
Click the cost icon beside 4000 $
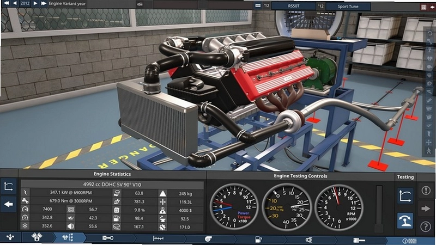coord(162,210)
